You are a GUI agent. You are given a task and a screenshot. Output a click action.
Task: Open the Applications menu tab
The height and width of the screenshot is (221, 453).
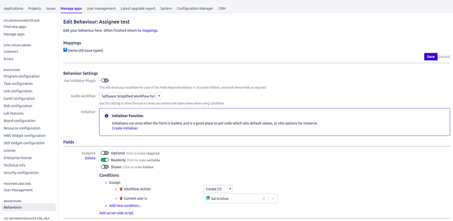pos(13,8)
